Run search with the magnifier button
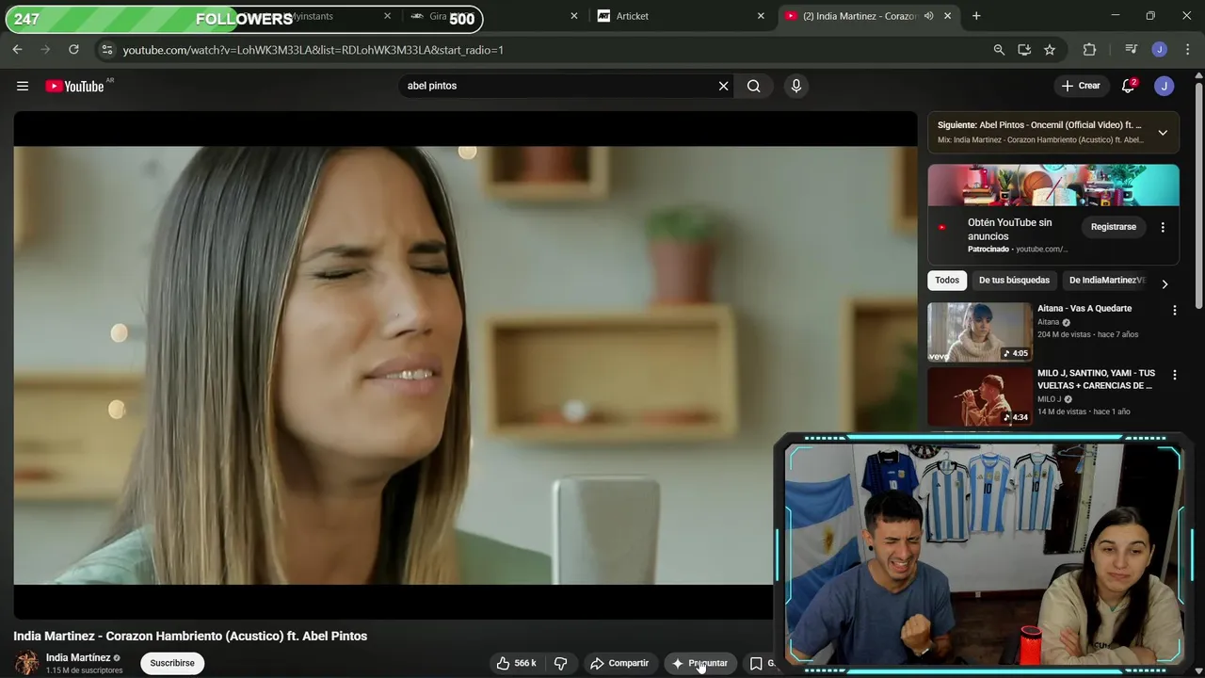 tap(753, 86)
